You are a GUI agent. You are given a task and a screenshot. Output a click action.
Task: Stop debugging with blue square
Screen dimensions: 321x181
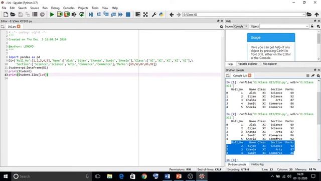[128, 15]
